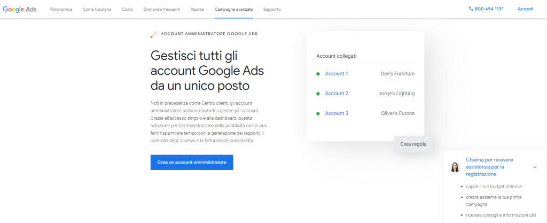The image size is (547, 223).
Task: Click 'creare assieme la tua prima campagna' text
Action: click(x=494, y=201)
